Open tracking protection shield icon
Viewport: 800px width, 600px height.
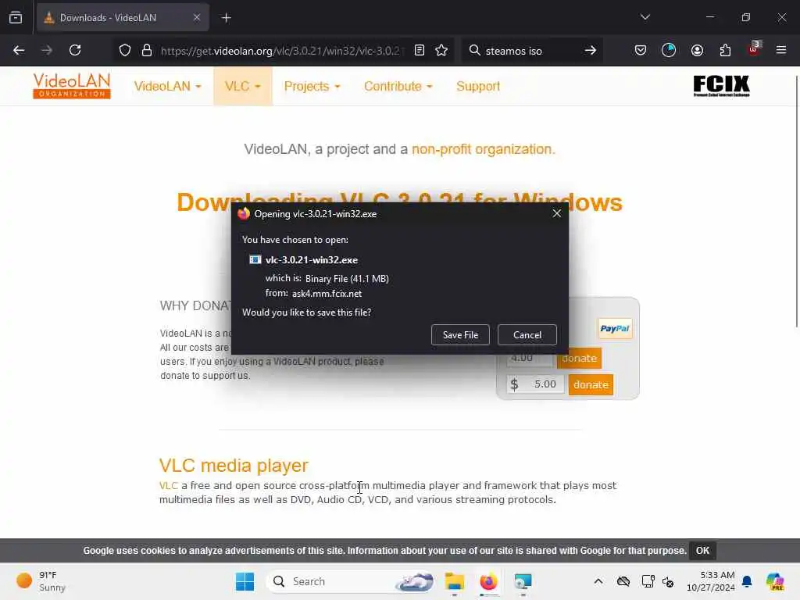click(125, 50)
